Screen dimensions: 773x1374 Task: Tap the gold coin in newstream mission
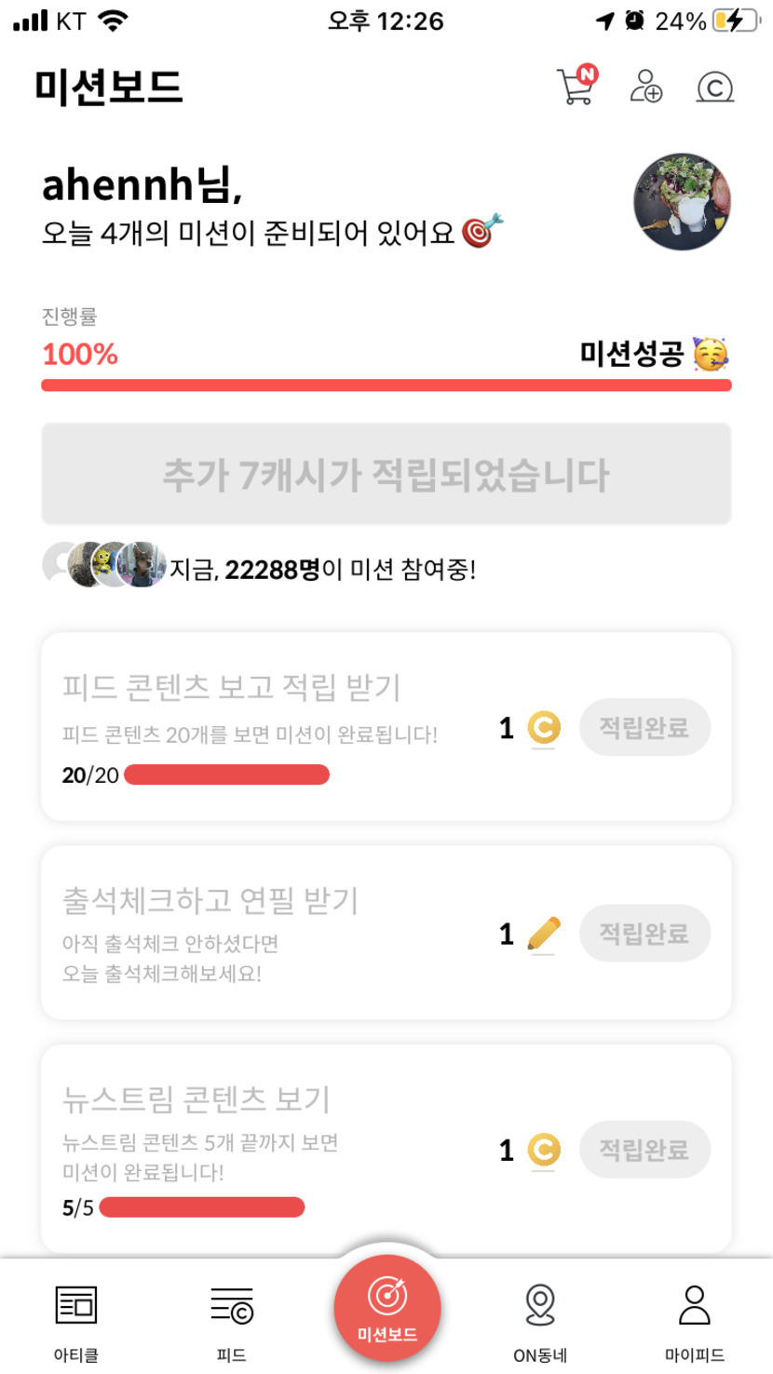544,1151
